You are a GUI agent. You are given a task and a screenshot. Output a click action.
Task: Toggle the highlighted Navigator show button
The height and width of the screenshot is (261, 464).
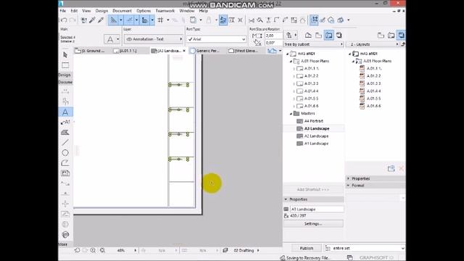pos(314,20)
